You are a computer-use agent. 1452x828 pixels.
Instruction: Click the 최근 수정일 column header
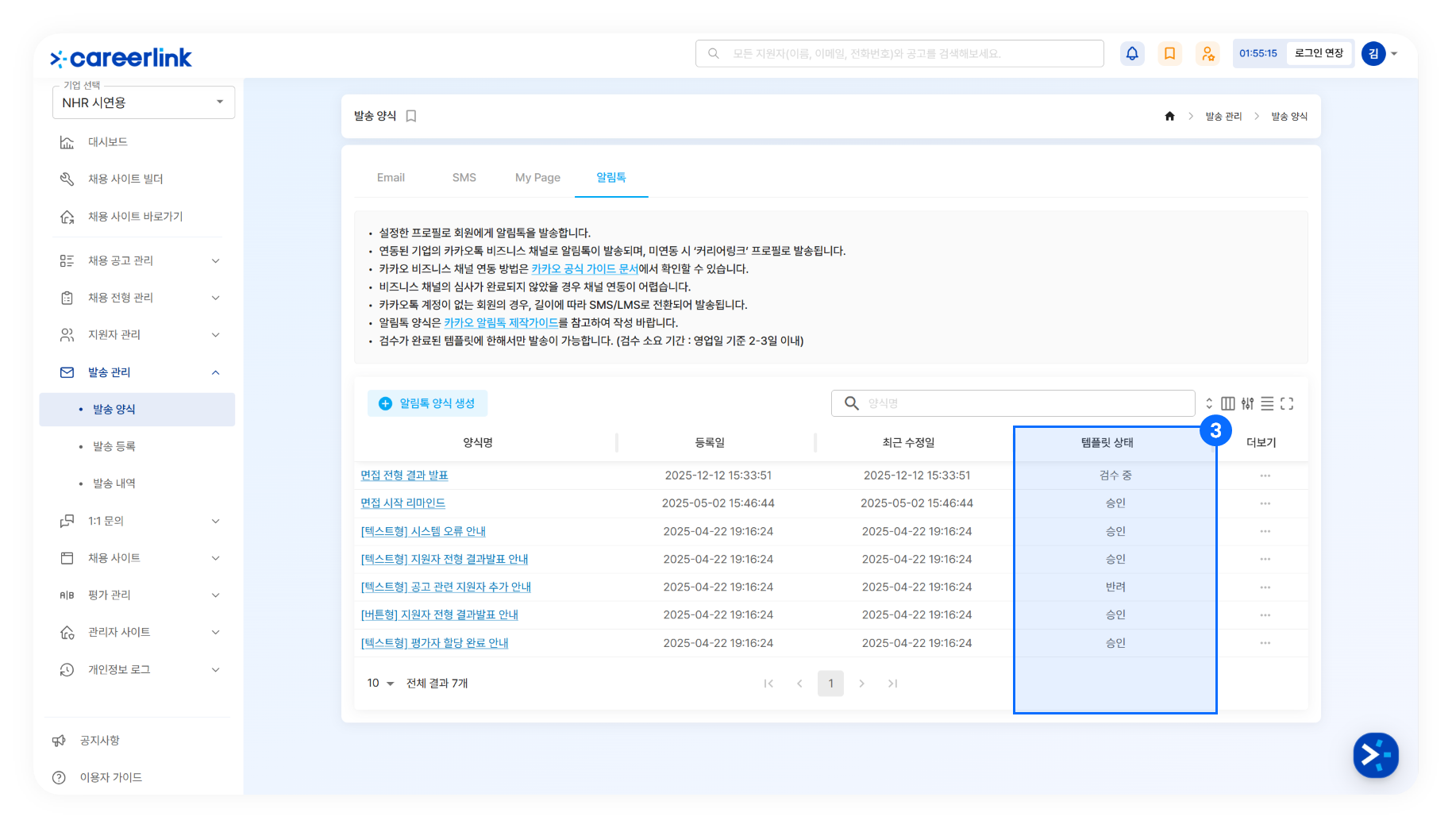coord(908,443)
